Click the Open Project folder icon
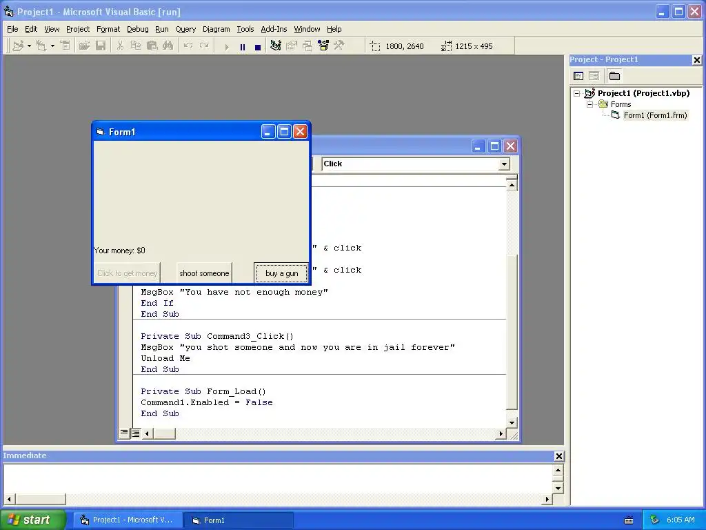The image size is (706, 530). pyautogui.click(x=84, y=46)
